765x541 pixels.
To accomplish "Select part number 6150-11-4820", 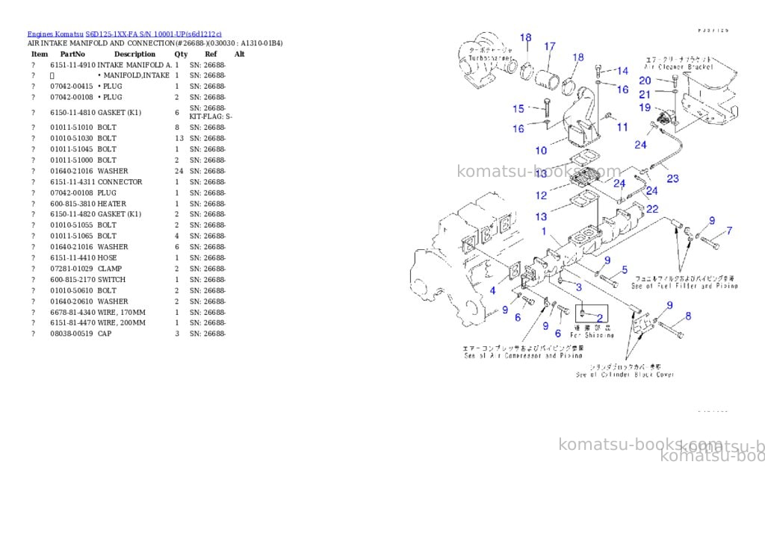I will click(x=72, y=214).
